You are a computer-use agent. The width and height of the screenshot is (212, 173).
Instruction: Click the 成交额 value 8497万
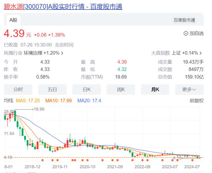tap(196, 69)
